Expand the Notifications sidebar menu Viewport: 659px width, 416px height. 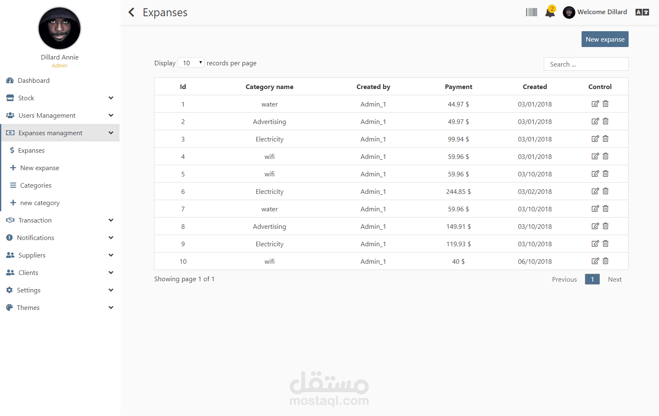[x=60, y=238]
